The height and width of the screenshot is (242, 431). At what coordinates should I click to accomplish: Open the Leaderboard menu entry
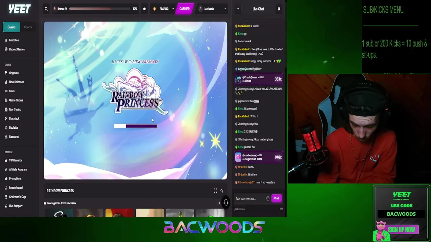tap(16, 188)
